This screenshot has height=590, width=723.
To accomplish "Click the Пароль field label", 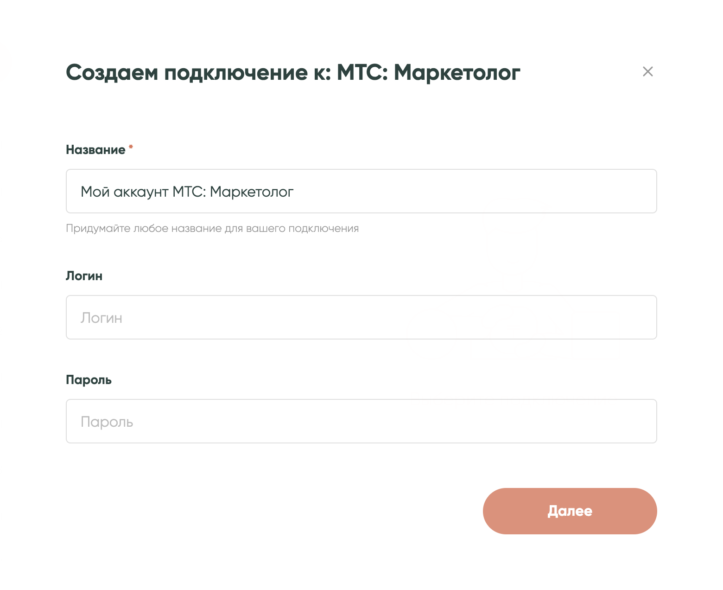I will pos(89,380).
